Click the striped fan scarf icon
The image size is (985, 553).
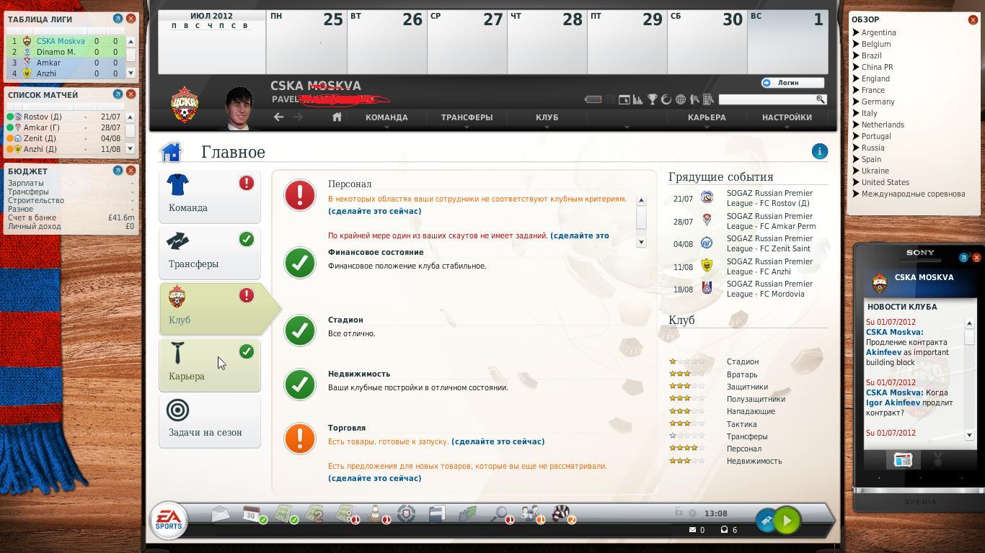point(561,513)
